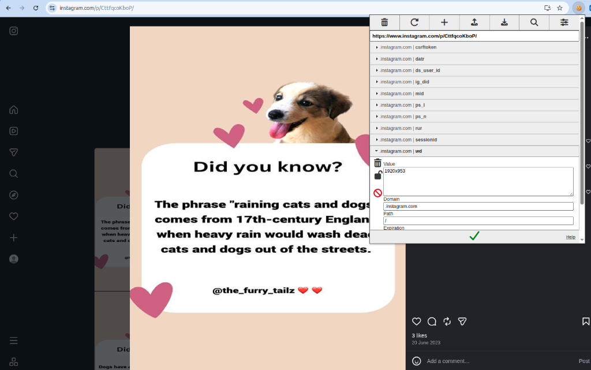
Task: Expand the csrftoken cookie entry
Action: (377, 47)
